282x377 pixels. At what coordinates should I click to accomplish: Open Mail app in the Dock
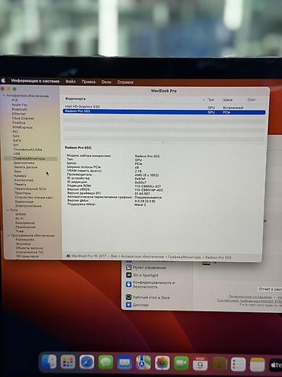(124, 362)
